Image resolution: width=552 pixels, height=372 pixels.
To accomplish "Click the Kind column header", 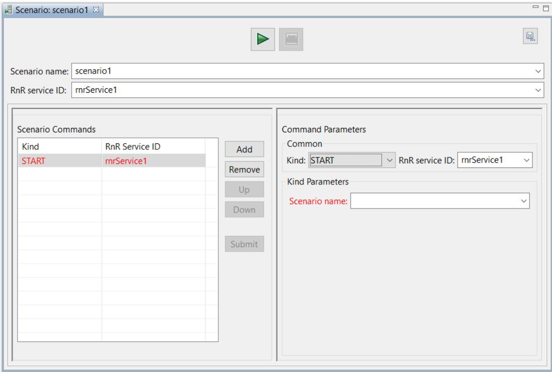I will (x=60, y=146).
